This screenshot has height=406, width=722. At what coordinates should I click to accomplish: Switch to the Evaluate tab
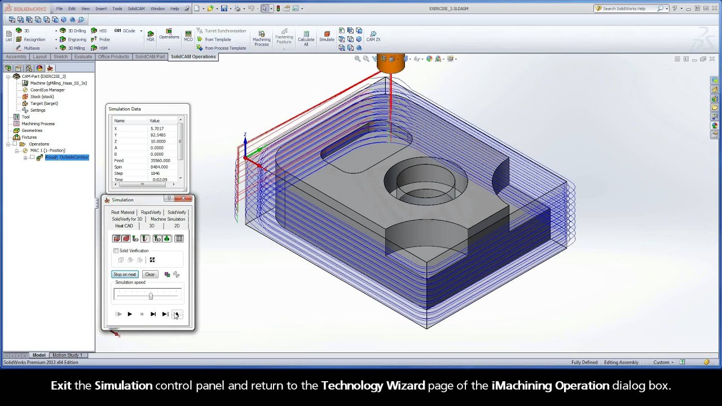[x=83, y=56]
